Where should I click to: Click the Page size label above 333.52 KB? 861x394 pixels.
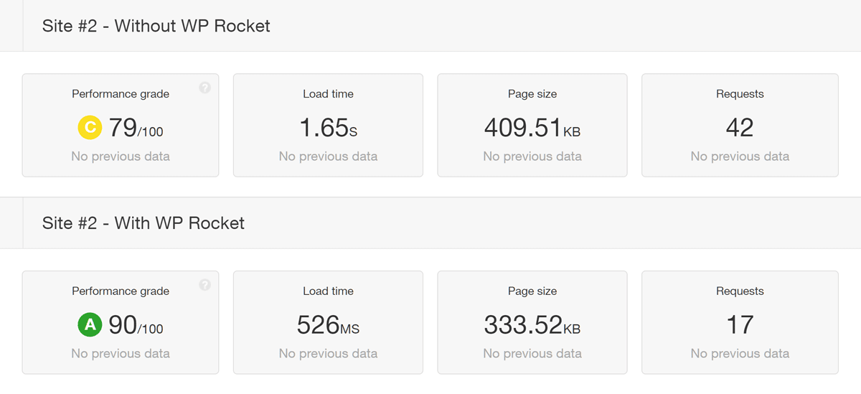click(x=532, y=291)
